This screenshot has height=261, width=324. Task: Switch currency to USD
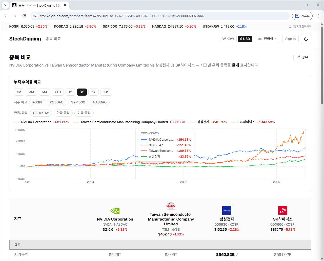coord(245,39)
